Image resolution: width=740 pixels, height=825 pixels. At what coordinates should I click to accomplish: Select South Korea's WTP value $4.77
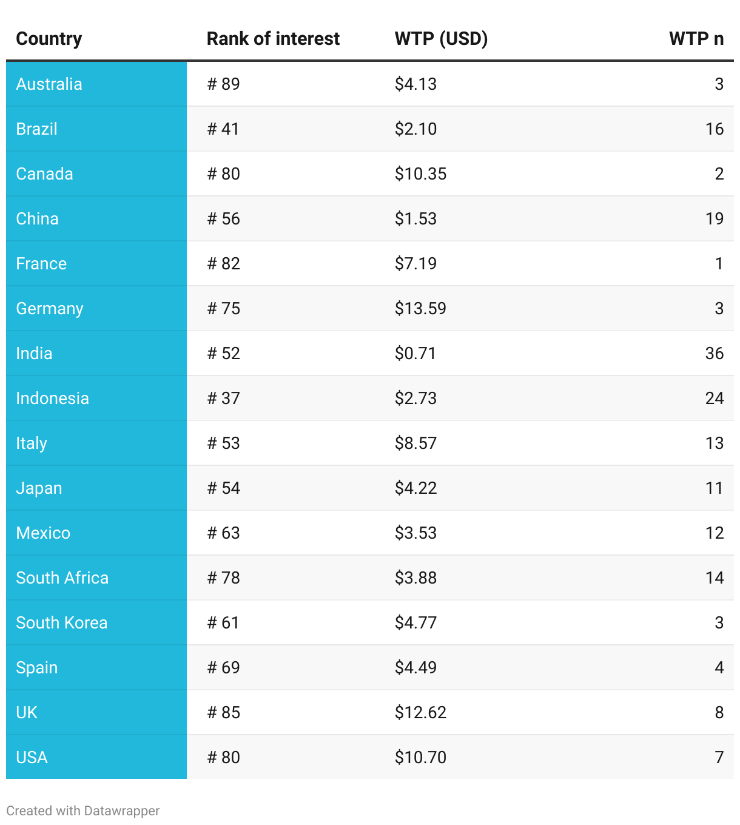coord(415,622)
